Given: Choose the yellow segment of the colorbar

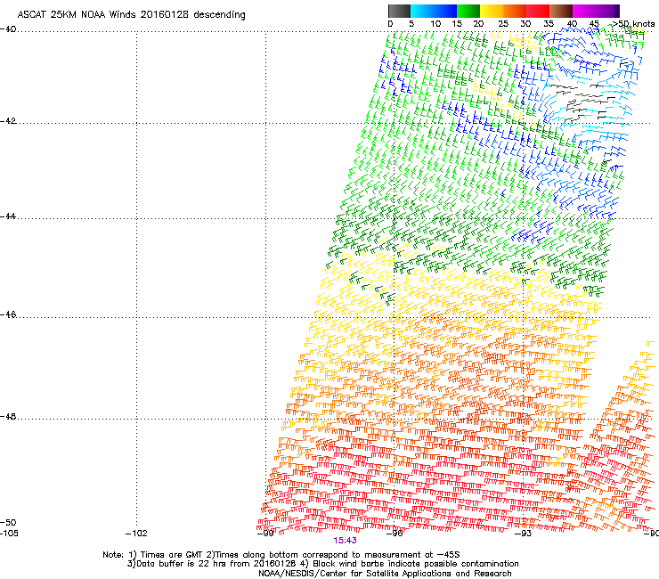Looking at the screenshot, I should coord(492,11).
